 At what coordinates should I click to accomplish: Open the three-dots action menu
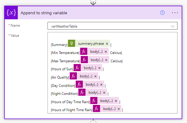click(x=175, y=13)
